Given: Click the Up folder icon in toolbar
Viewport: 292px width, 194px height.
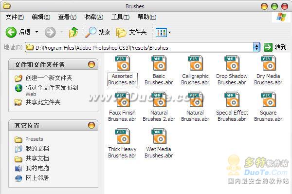Looking at the screenshot, I should coord(73,32).
